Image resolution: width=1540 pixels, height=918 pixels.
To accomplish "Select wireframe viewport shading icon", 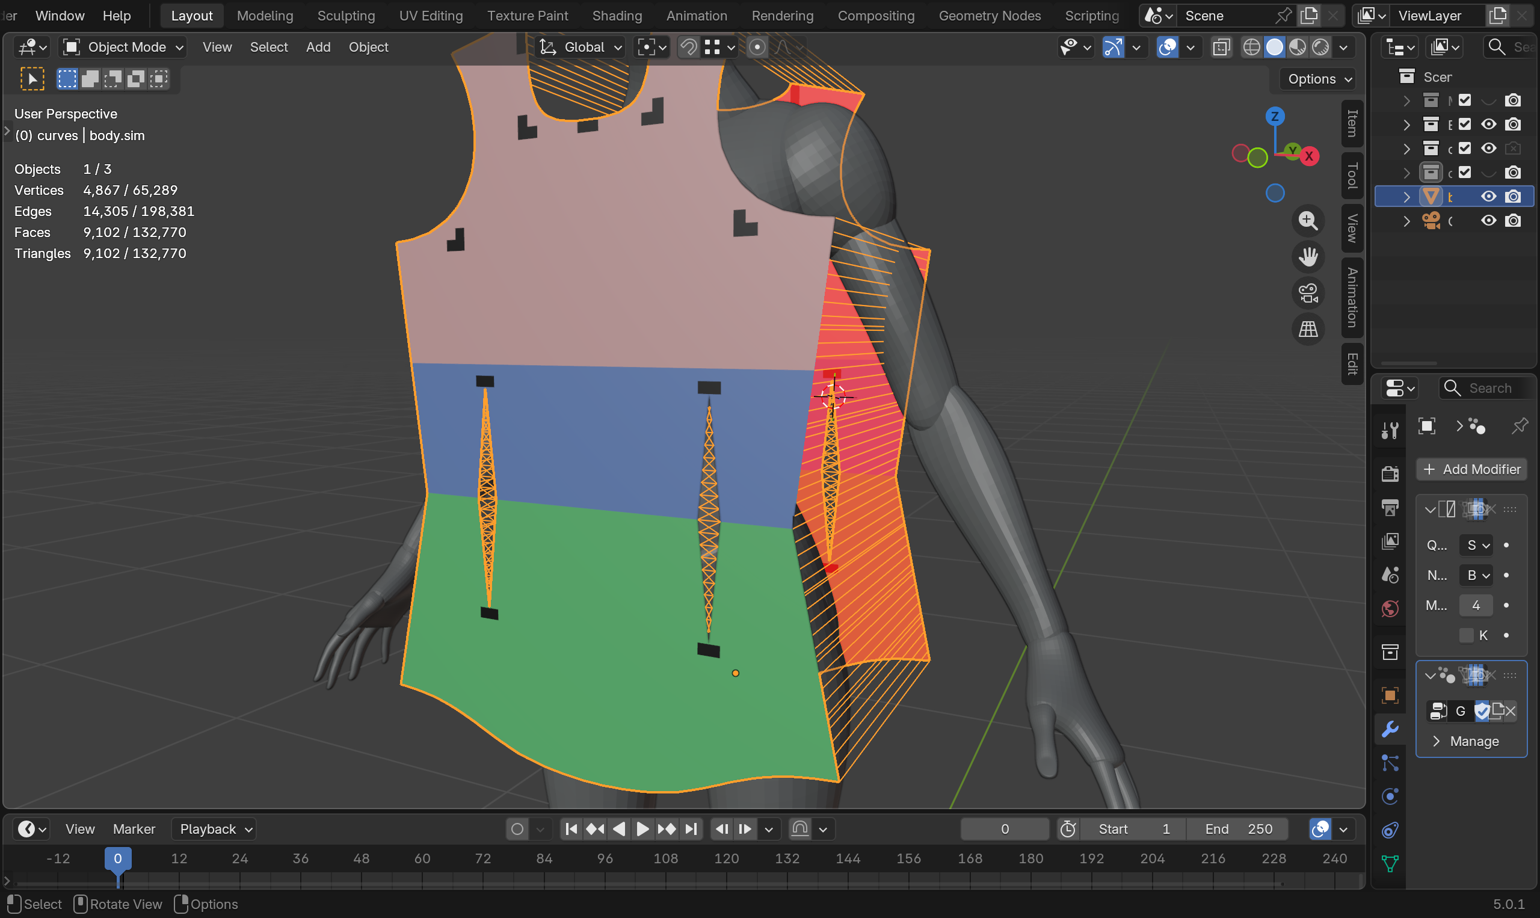I will click(1251, 48).
